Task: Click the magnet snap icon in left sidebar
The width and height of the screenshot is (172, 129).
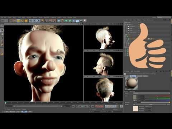Action: [2, 54]
